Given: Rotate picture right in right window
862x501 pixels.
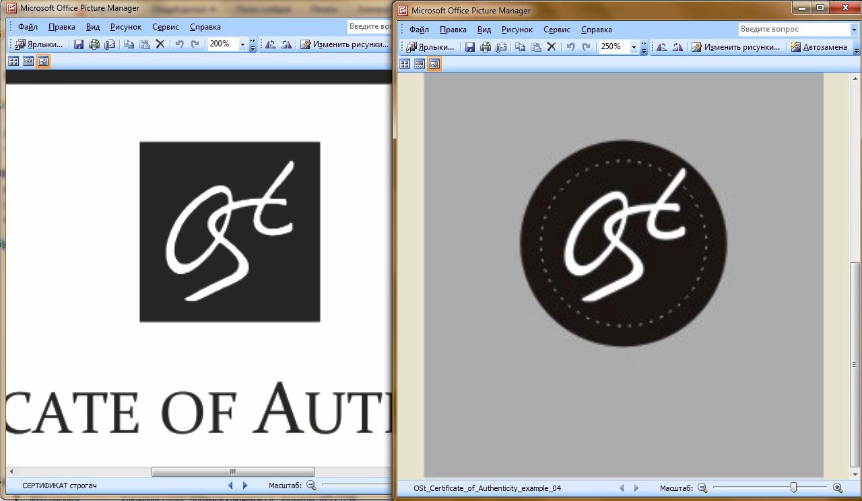Looking at the screenshot, I should pyautogui.click(x=678, y=47).
